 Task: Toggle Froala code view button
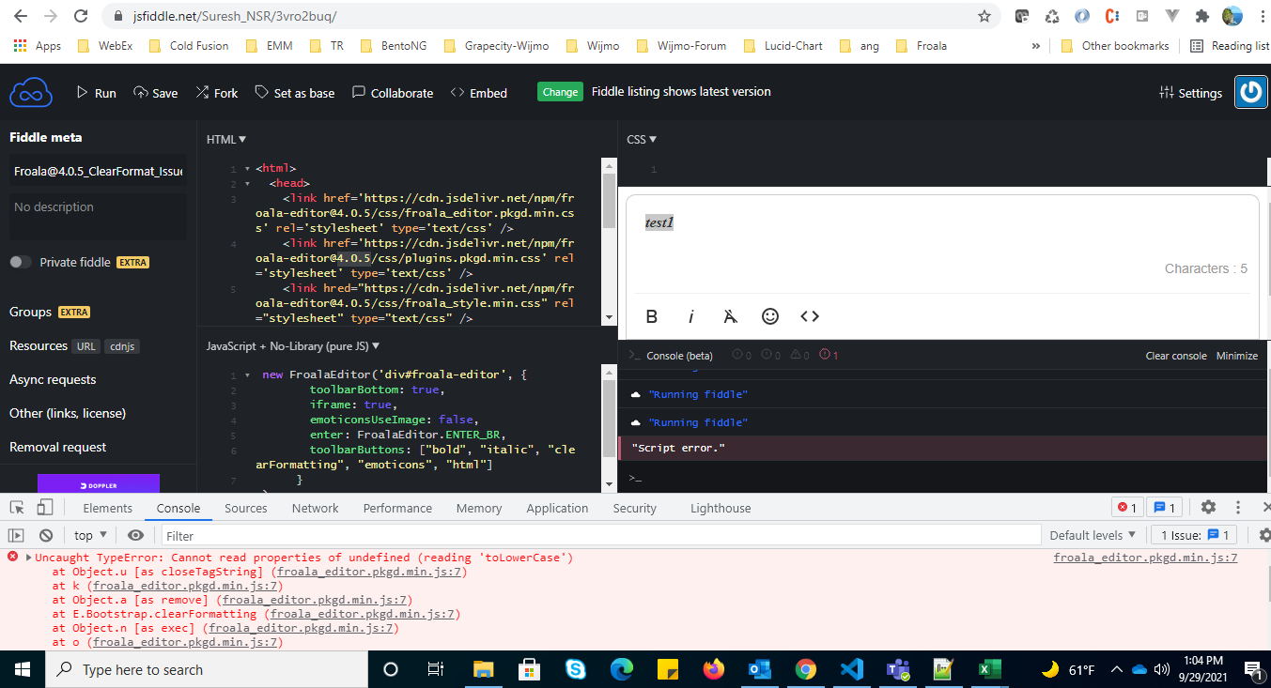tap(810, 316)
